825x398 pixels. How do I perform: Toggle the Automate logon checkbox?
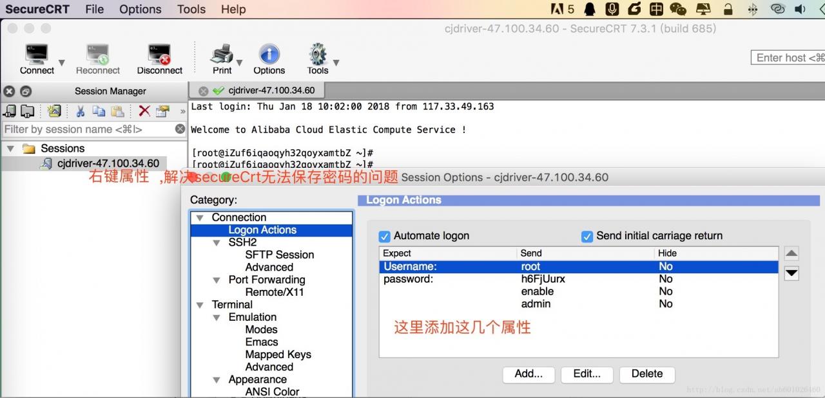coord(385,236)
